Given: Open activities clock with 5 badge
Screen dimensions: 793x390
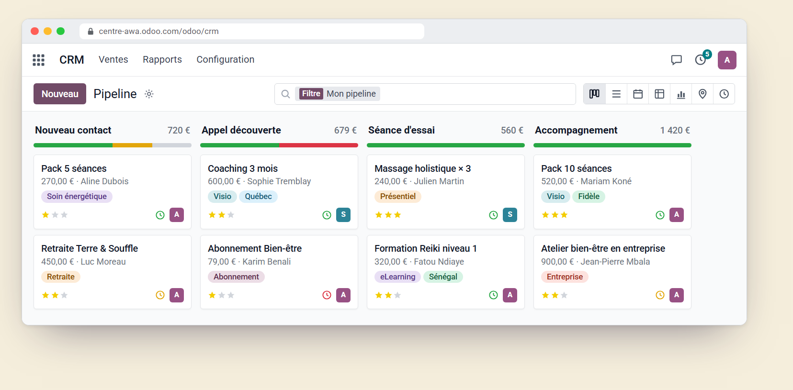Looking at the screenshot, I should (701, 59).
